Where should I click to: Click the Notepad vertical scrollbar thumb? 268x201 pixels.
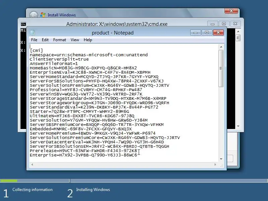221,68
